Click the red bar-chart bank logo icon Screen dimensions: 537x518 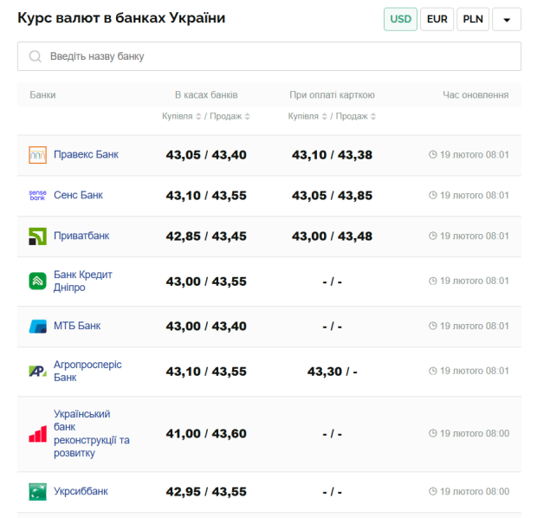pyautogui.click(x=37, y=434)
